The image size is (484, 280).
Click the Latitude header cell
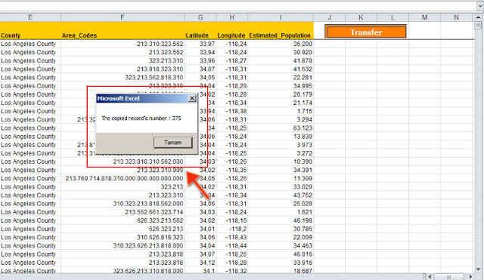[x=200, y=30]
